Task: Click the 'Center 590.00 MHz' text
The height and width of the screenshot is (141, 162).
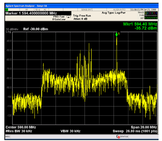Action: (x=21, y=127)
